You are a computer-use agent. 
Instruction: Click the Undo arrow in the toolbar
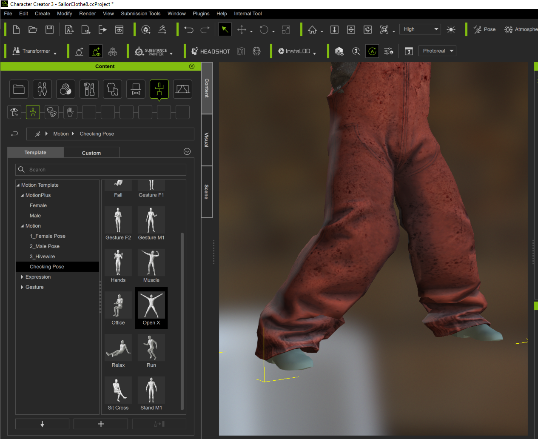(189, 29)
